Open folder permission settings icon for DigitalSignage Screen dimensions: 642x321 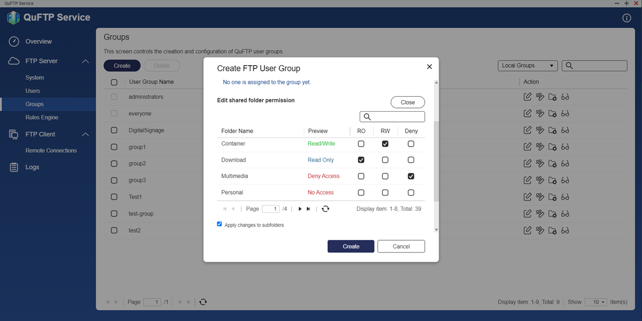[x=553, y=131]
